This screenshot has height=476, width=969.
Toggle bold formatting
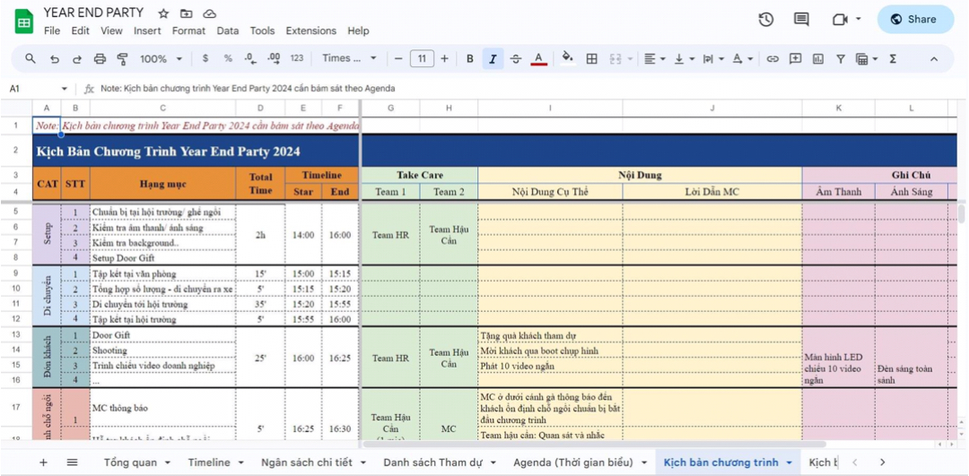(469, 59)
